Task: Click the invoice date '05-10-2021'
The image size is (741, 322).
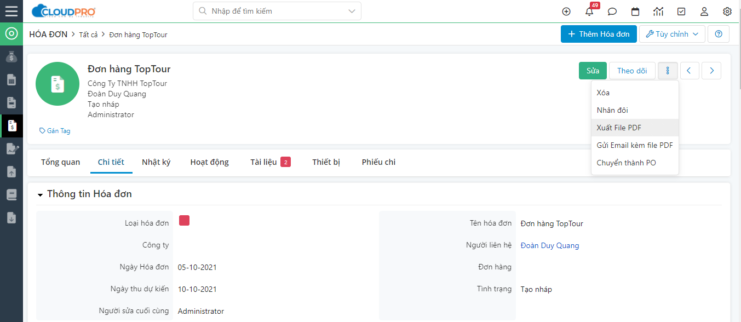Action: (197, 267)
